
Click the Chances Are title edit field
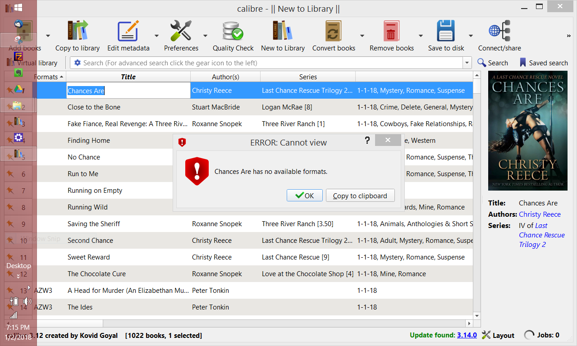(128, 91)
